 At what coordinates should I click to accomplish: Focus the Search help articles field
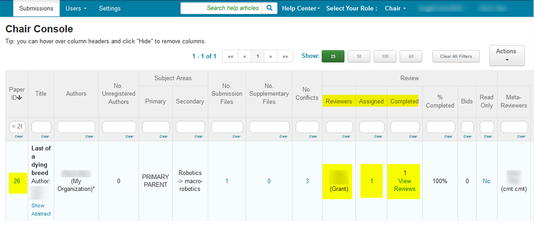click(221, 8)
